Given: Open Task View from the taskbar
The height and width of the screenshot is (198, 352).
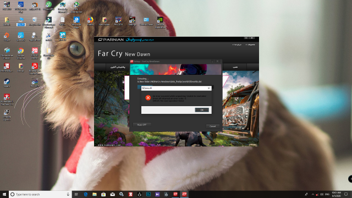Looking at the screenshot, I should 76,194.
